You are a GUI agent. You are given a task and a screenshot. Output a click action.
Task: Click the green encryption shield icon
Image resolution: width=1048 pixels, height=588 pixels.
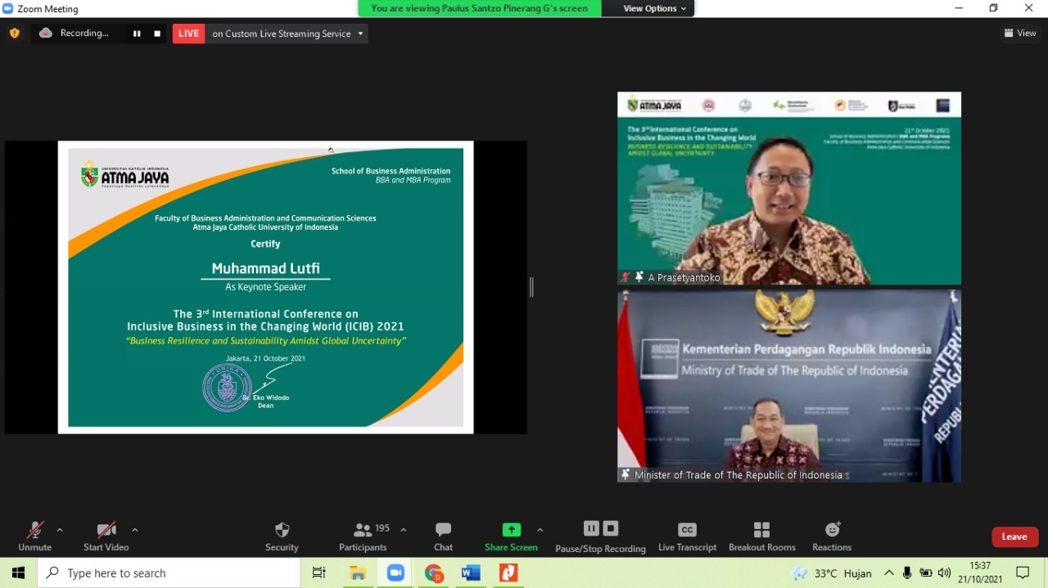pos(14,34)
